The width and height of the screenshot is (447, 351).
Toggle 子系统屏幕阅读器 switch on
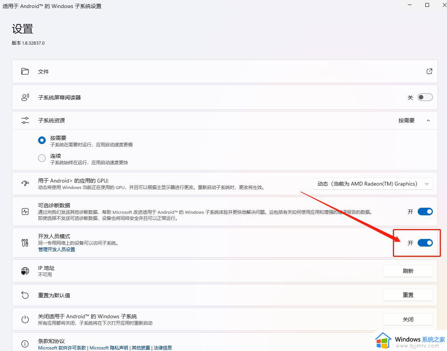425,98
